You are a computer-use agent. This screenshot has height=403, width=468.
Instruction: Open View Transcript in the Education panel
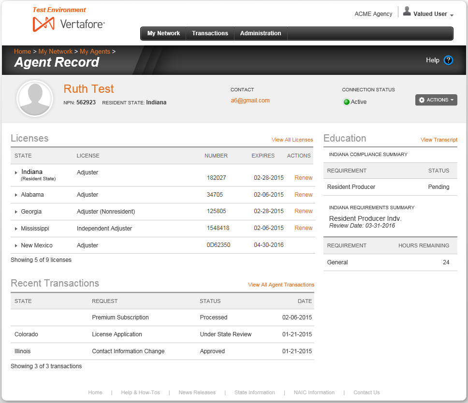tap(439, 140)
